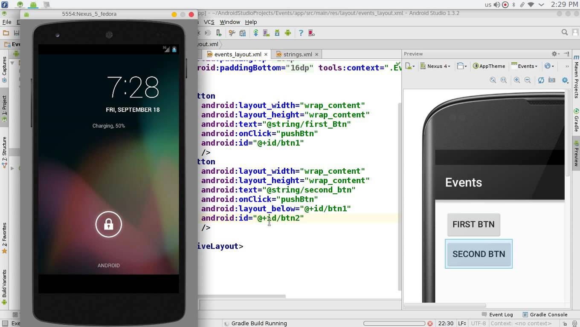Click the Gradle build progress bar
This screenshot has width=580, height=327.
(x=394, y=324)
